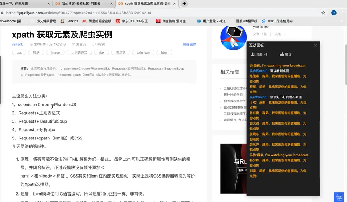Image resolution: width=347 pixels, height=202 pixels.
Task: Open the 淘宝购物 爱淘宝 bookmark
Action: point(172,21)
